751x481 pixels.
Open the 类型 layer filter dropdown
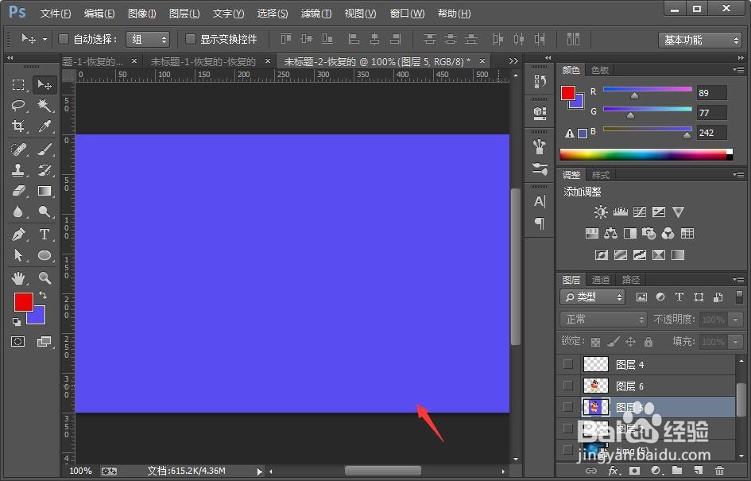point(593,297)
